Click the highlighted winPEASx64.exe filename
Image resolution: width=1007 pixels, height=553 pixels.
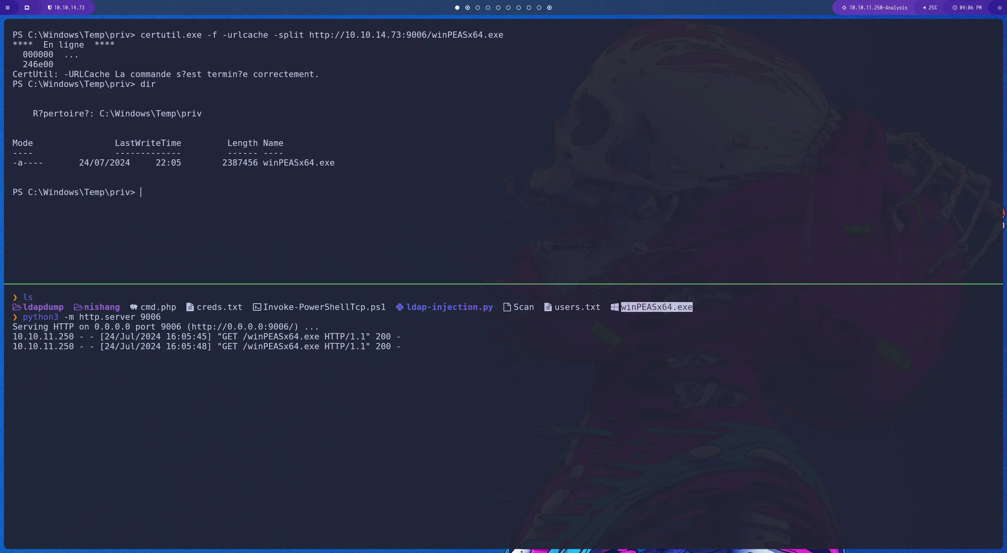(656, 307)
